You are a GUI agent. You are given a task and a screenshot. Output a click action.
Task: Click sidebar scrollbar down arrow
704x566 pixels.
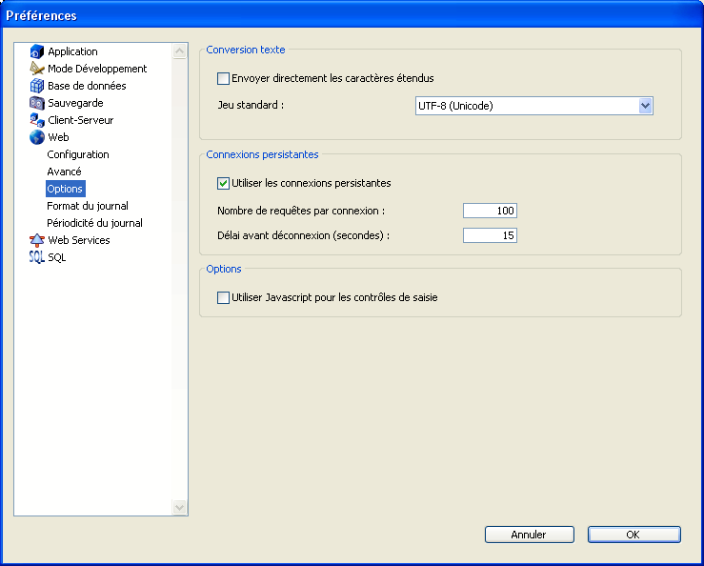pyautogui.click(x=180, y=508)
